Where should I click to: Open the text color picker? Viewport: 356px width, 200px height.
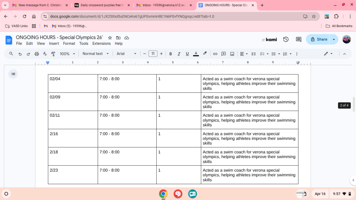[196, 54]
